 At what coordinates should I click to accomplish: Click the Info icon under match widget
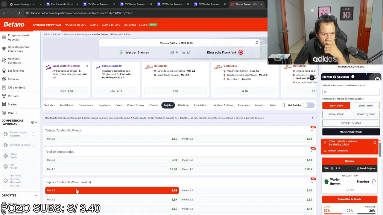click(350, 190)
